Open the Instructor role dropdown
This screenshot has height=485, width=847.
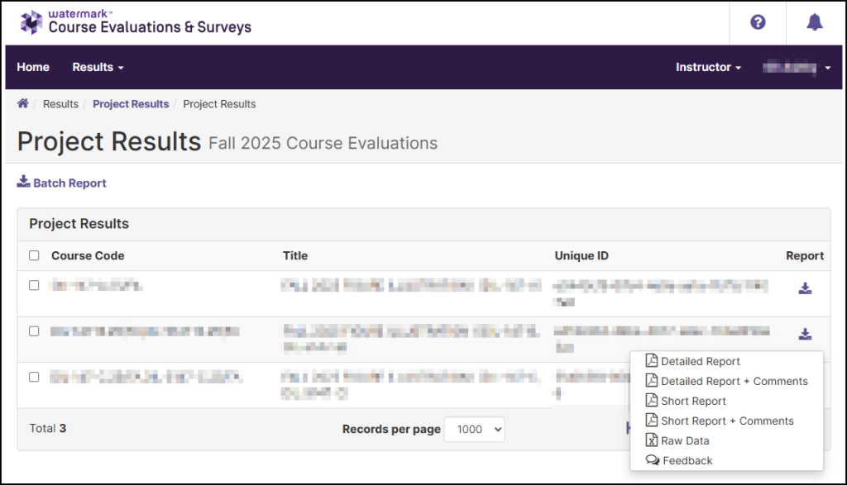tap(708, 67)
